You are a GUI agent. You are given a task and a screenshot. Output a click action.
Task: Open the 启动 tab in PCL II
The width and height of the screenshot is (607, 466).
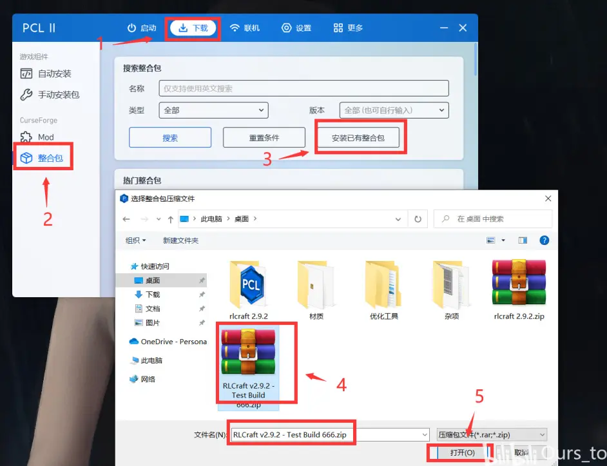click(142, 28)
